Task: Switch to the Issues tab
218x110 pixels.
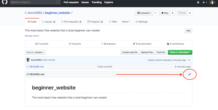Action: [49, 22]
